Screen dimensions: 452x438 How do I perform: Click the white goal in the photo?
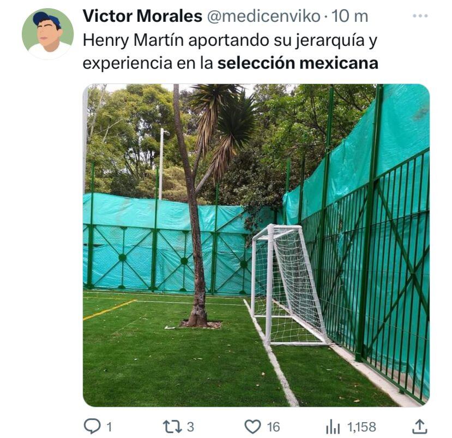point(289,285)
